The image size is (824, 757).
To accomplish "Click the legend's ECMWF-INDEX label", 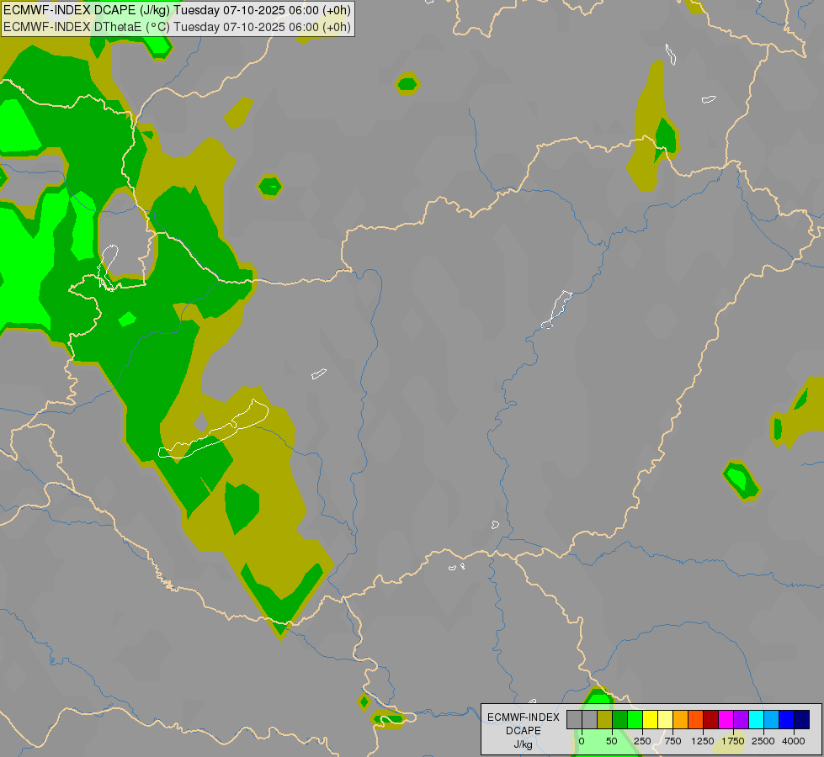I will tap(524, 717).
